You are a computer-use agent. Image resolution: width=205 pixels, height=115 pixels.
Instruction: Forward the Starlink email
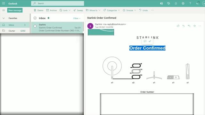click(194, 26)
